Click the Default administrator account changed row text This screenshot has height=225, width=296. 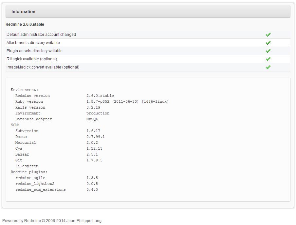(x=41, y=35)
